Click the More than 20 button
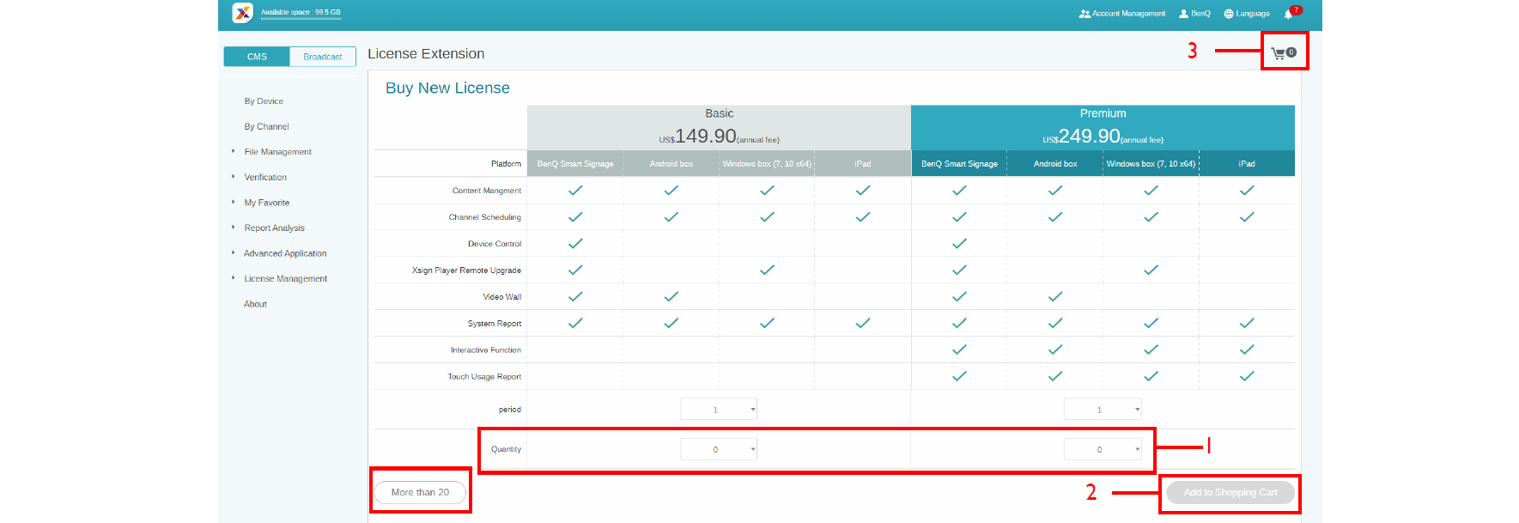1519x523 pixels. point(420,492)
